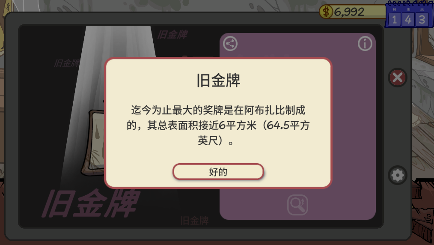Screen dimensions: 434x245
Task: Click the 月 label on the calendar
Action: tap(395, 9)
